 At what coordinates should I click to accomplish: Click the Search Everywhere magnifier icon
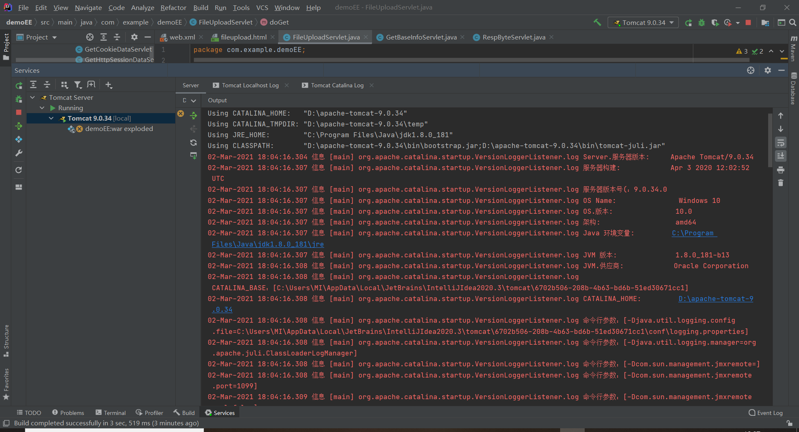793,22
